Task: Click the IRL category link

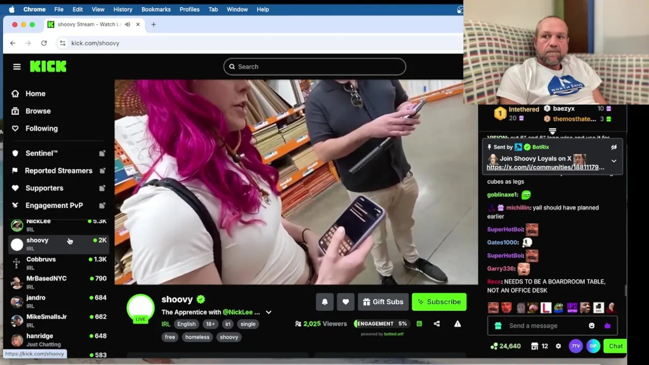Action: (166, 324)
